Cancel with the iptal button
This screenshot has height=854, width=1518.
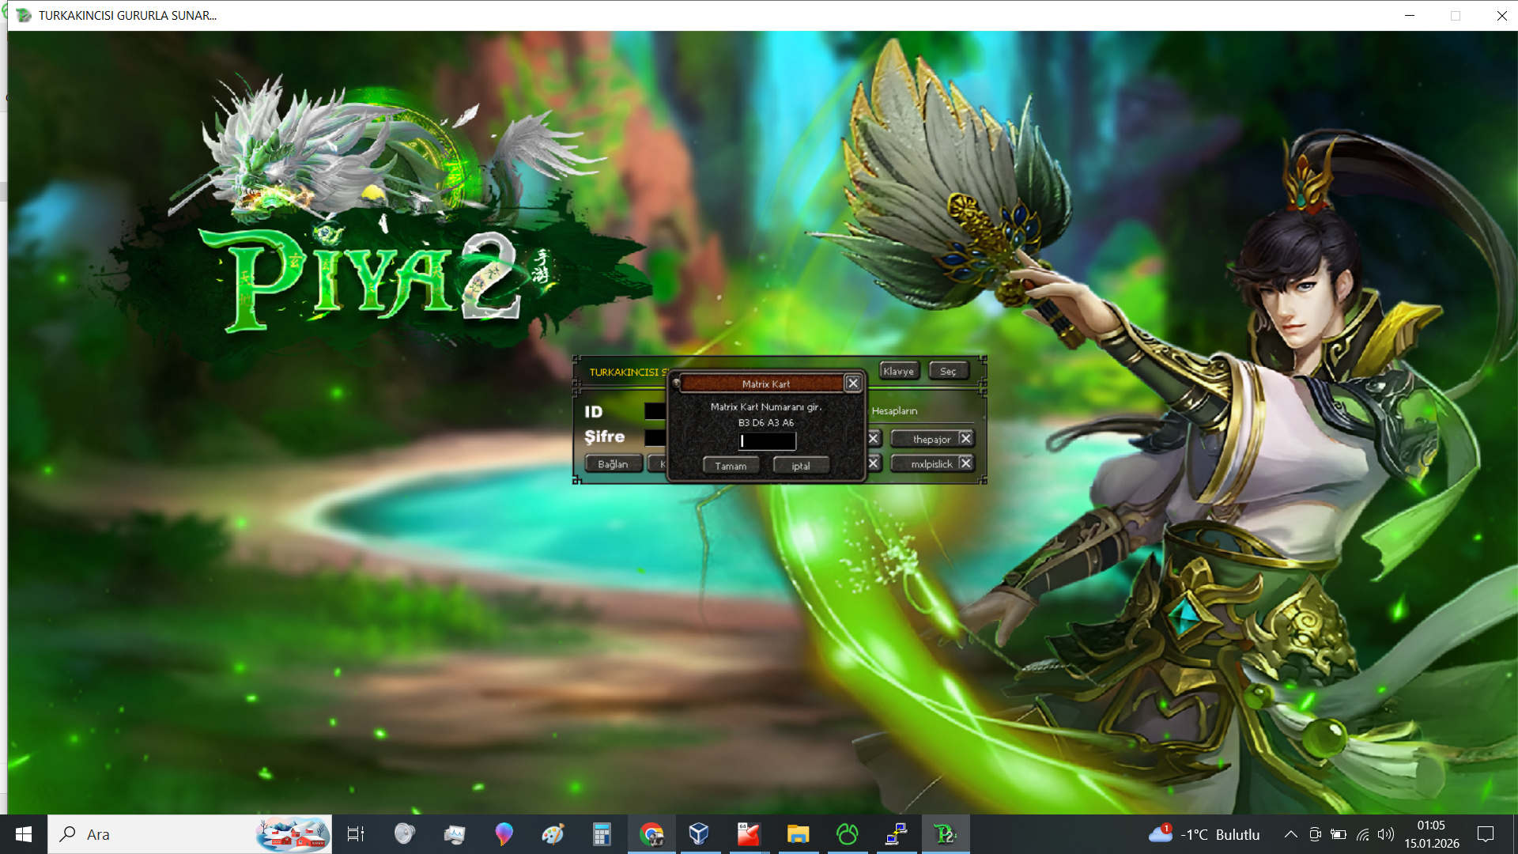click(801, 466)
